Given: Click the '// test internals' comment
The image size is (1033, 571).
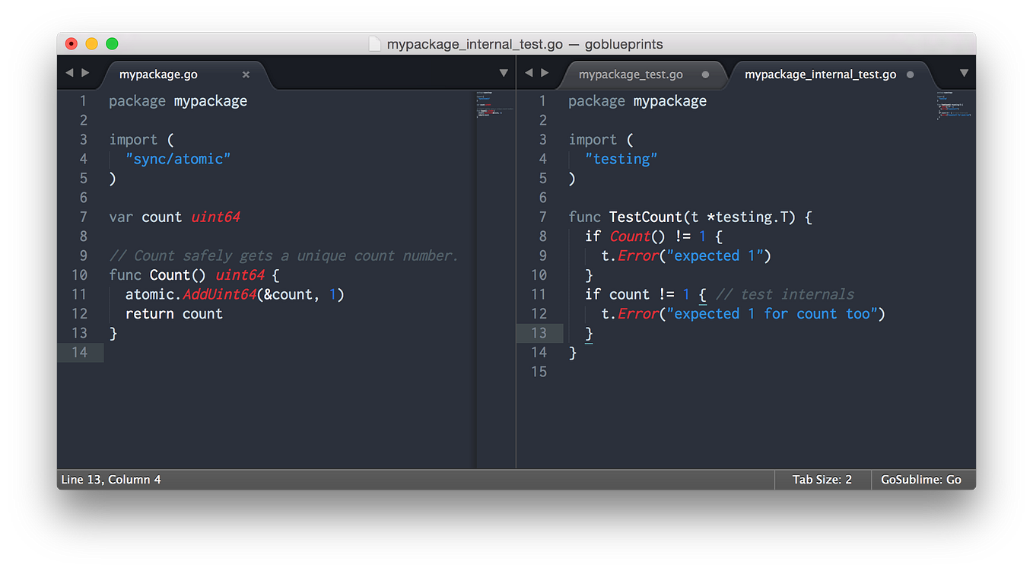Looking at the screenshot, I should 785,294.
